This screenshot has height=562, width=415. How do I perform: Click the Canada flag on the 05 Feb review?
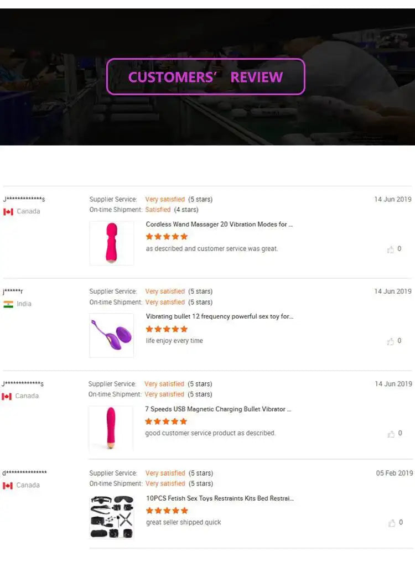[x=9, y=485]
